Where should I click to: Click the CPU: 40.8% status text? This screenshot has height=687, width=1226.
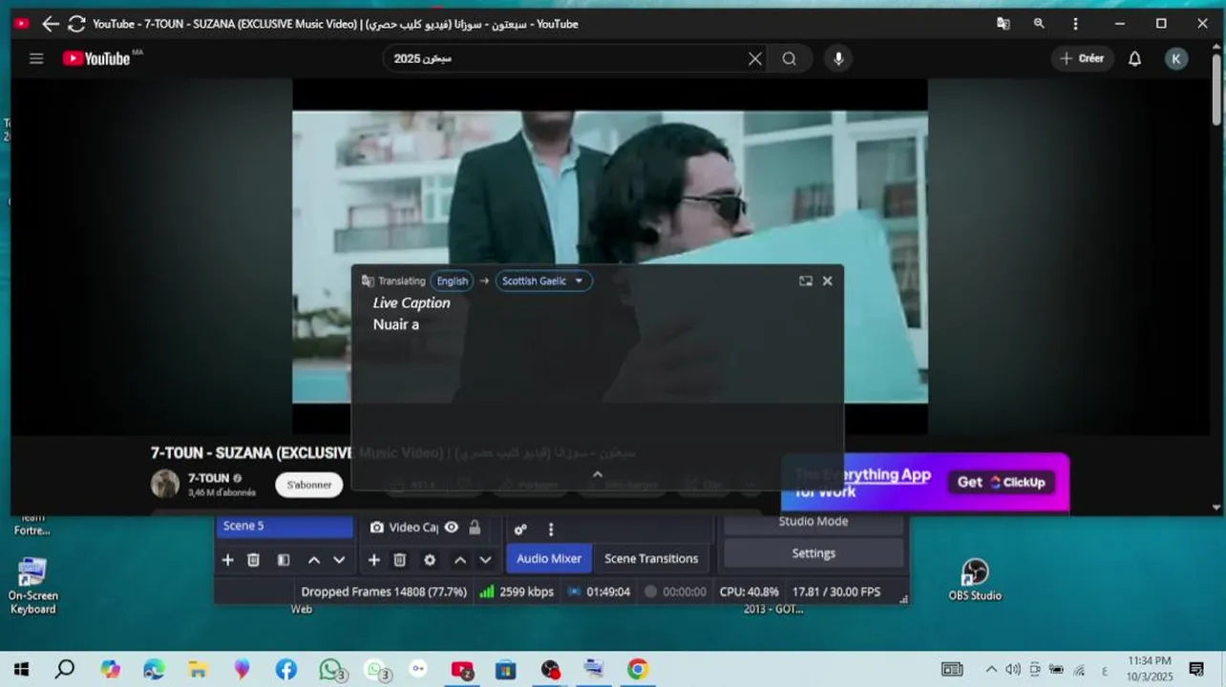click(x=750, y=592)
